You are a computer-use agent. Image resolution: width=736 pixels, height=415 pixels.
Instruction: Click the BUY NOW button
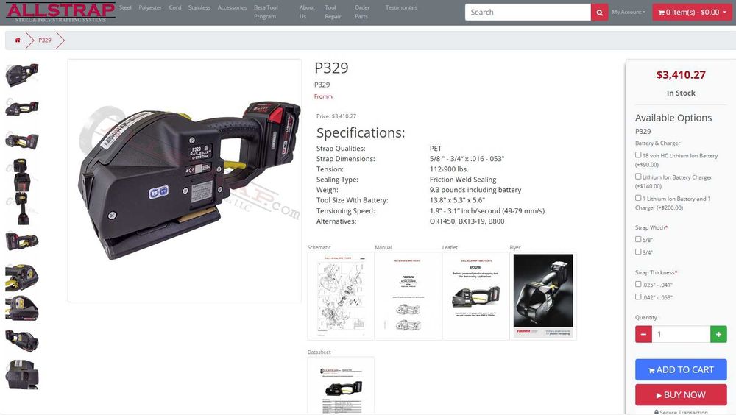click(681, 395)
